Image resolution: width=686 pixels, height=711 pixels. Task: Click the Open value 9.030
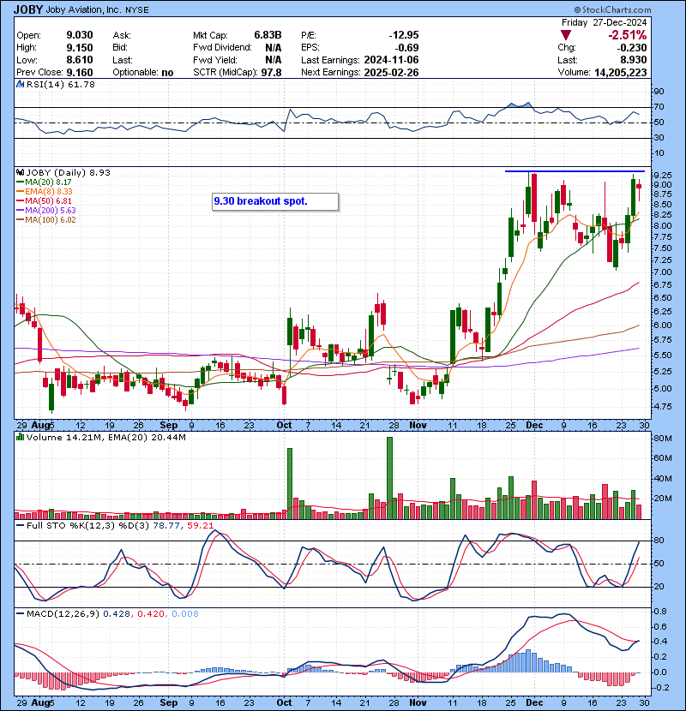pyautogui.click(x=80, y=35)
